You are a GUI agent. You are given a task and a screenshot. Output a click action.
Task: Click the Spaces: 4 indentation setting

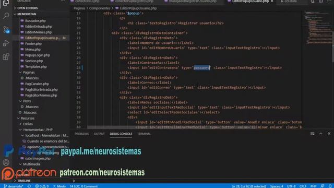click(277, 186)
